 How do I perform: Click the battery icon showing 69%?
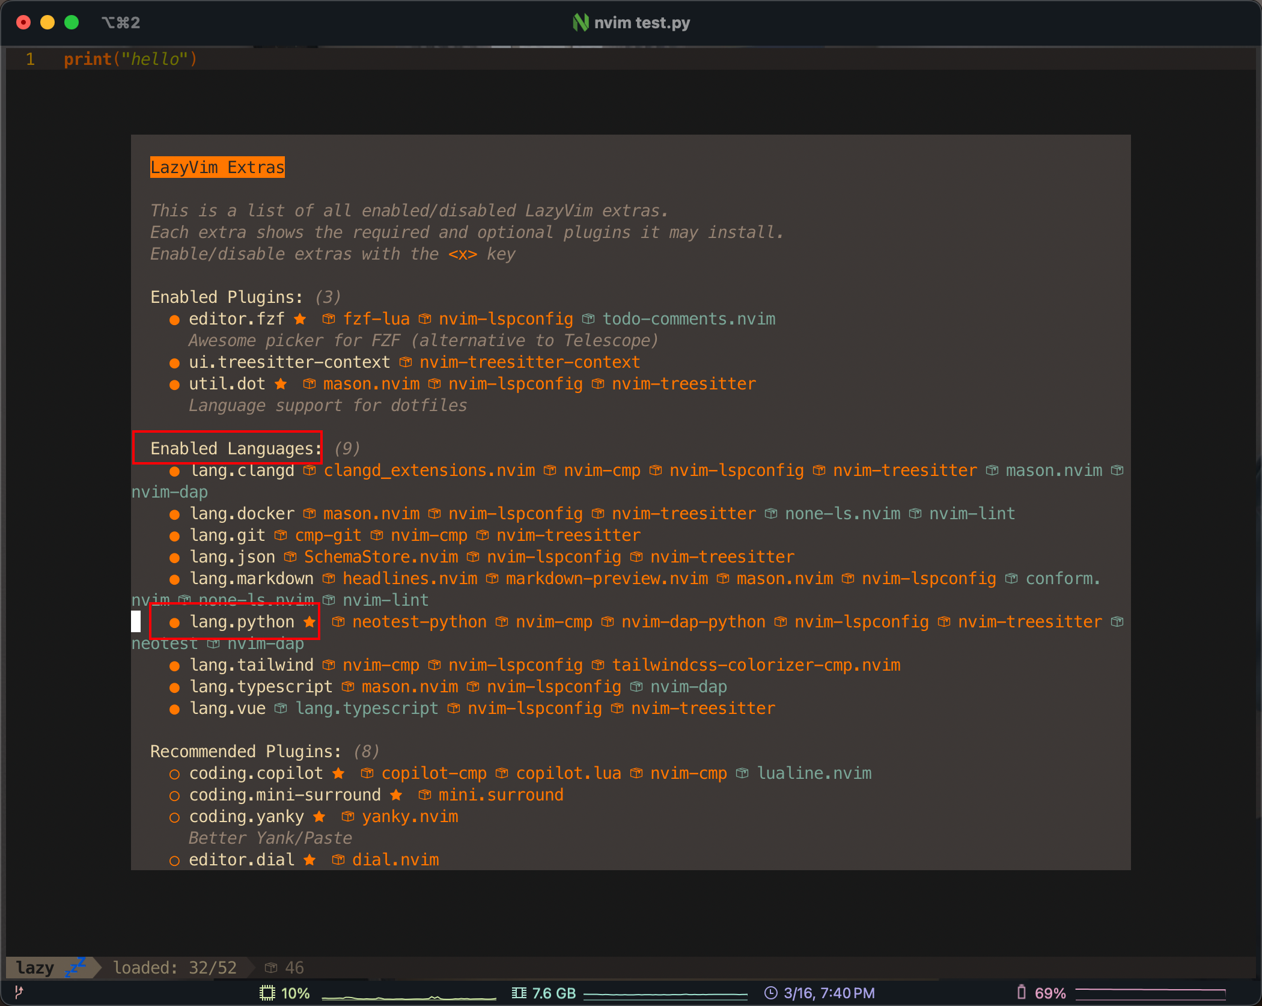(x=1021, y=992)
